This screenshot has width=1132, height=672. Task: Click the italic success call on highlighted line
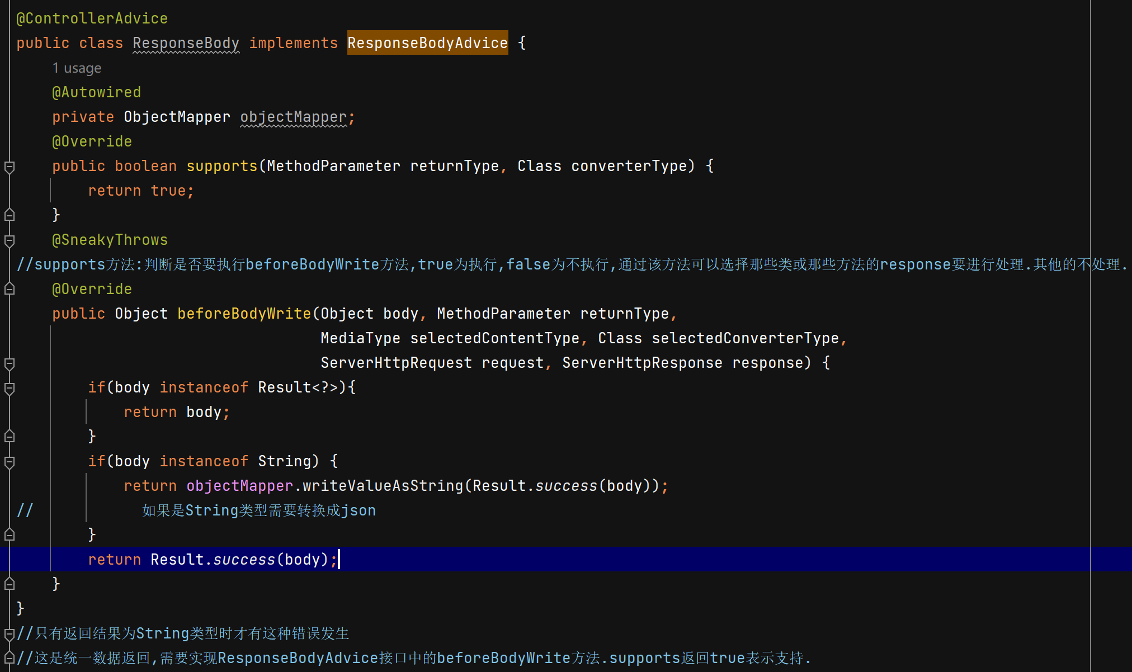244,560
